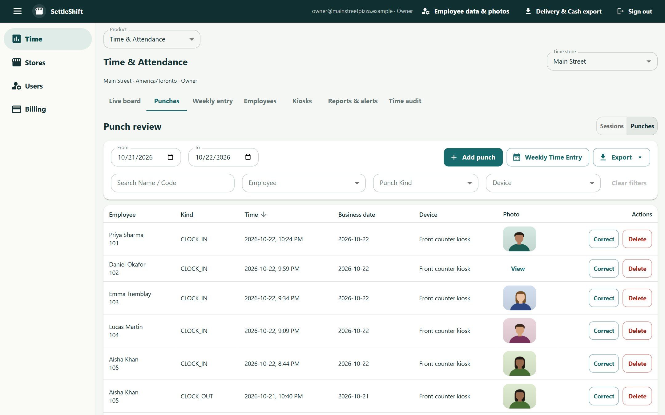Screen dimensions: 665x415
Task: Click the From date field
Action: 146,157
